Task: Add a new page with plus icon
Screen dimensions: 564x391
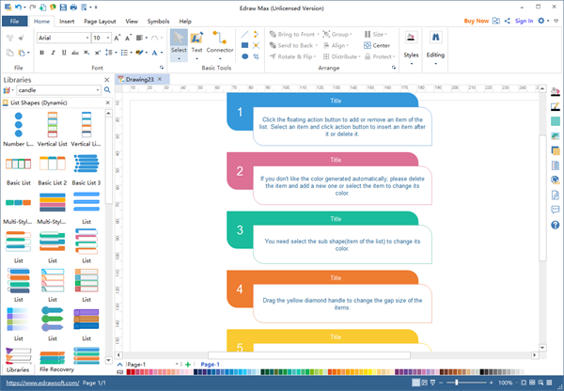Action: coord(188,364)
